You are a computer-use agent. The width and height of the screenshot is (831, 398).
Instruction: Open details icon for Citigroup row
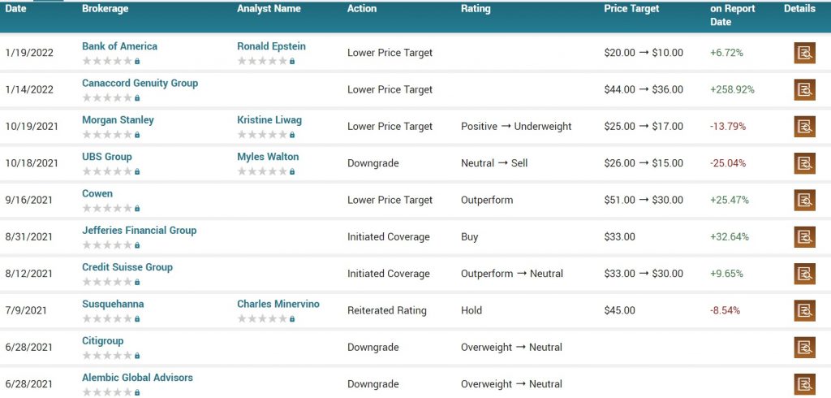coord(804,347)
